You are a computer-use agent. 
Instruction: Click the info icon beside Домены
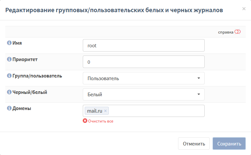(x=9, y=108)
